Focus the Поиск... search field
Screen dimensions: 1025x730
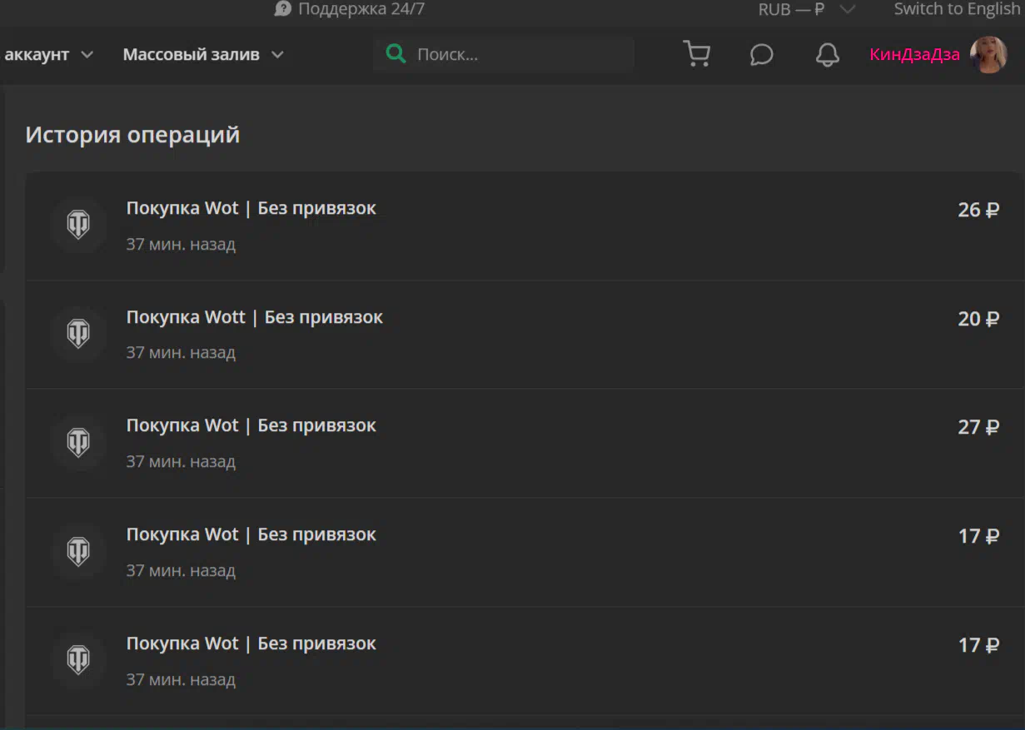[x=504, y=55]
